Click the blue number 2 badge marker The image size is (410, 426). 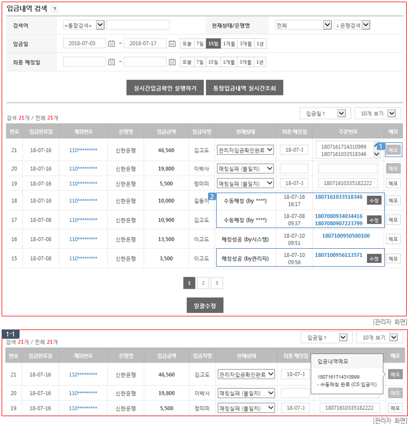pos(212,196)
